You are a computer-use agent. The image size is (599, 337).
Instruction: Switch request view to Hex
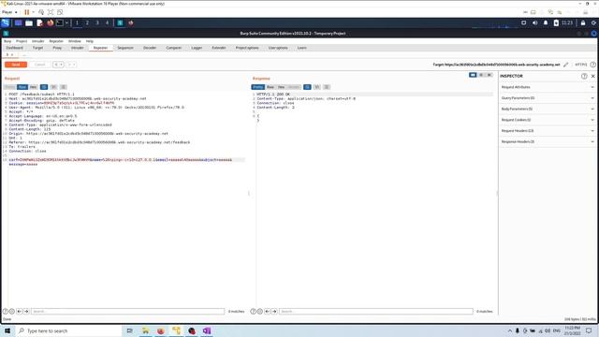pyautogui.click(x=34, y=87)
